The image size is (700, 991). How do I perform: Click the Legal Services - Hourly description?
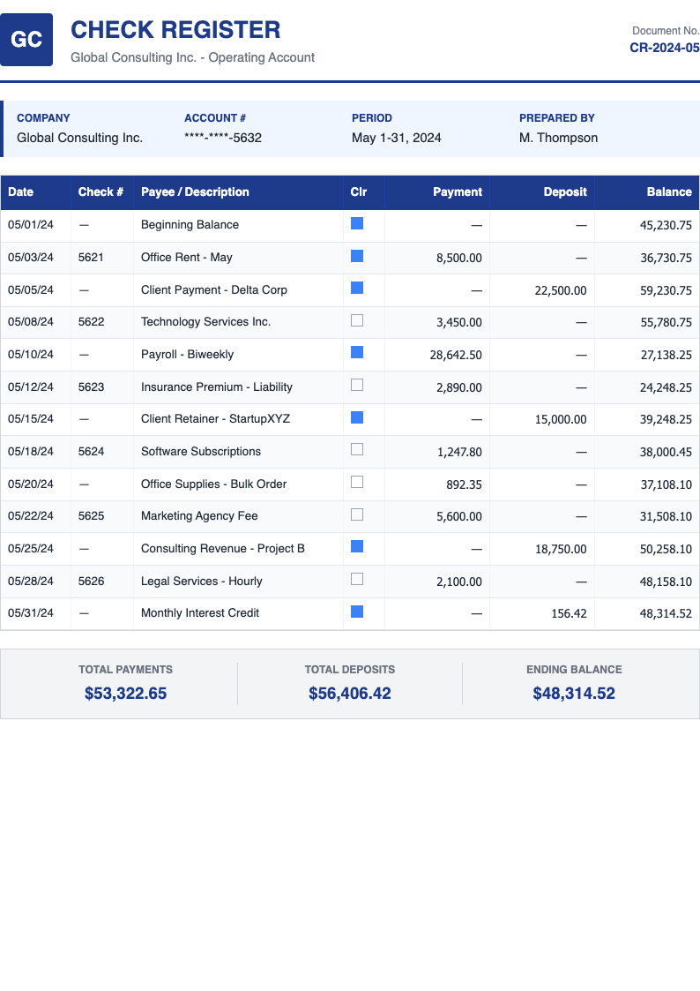point(201,582)
